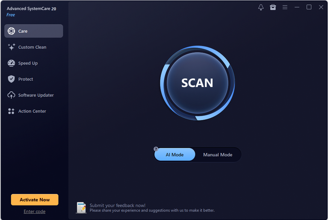Switch to AI Mode

point(174,155)
